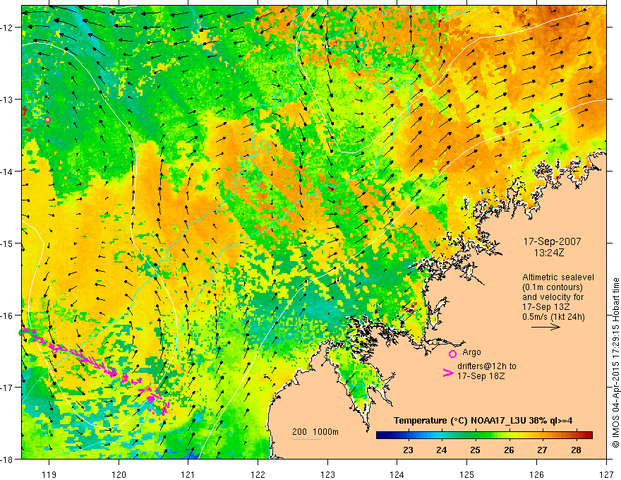
Task: Click the 'and velocity for' text
Action: pyautogui.click(x=553, y=297)
